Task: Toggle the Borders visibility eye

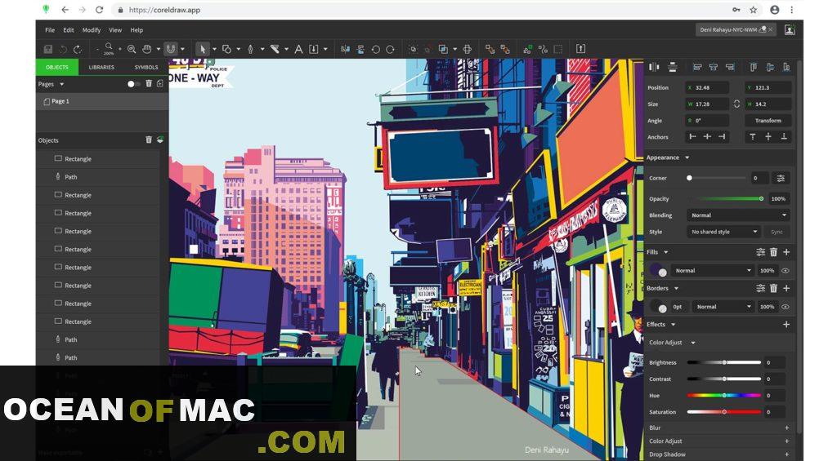Action: click(x=786, y=307)
